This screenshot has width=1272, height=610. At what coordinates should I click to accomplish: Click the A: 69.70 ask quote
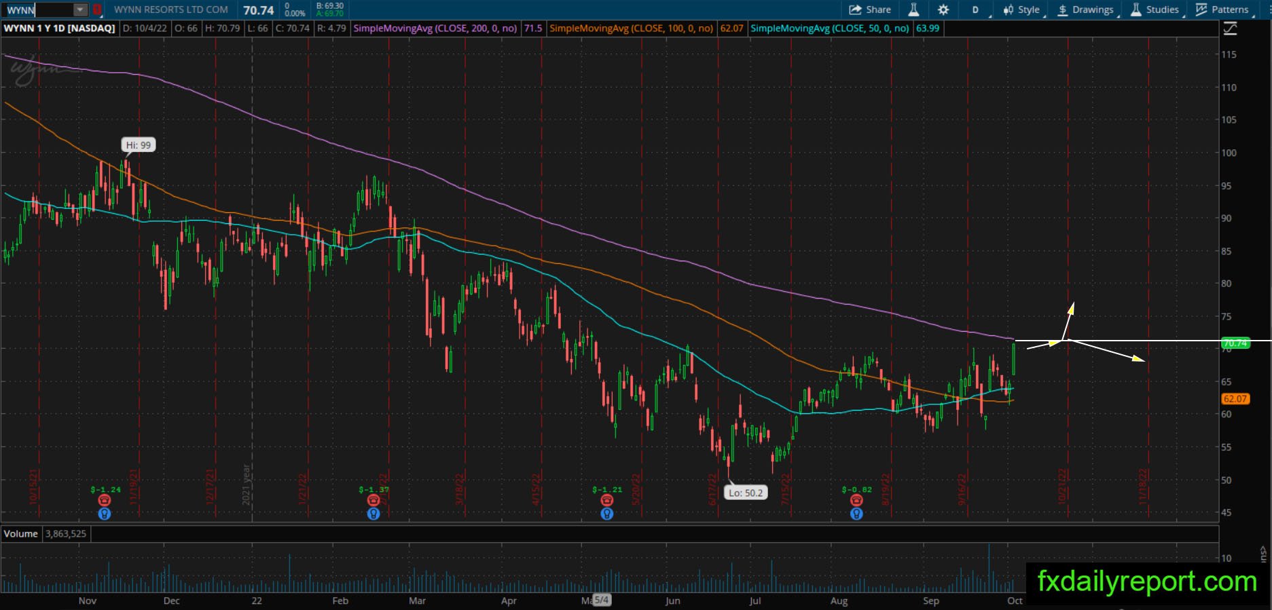click(329, 14)
